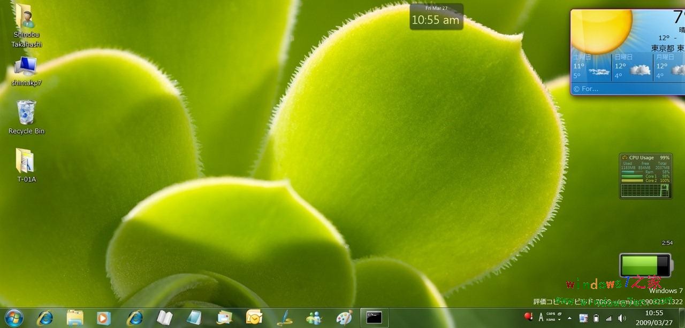Image resolution: width=685 pixels, height=328 pixels.
Task: Open the Windows Live Mail icon
Action: pyautogui.click(x=224, y=318)
